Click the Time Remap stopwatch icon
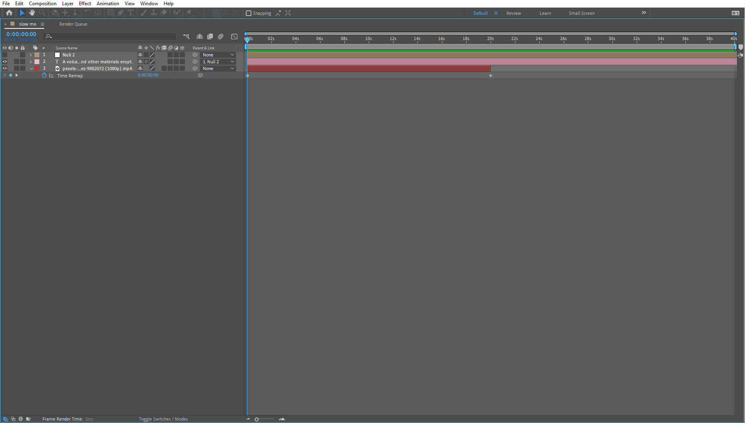 (x=45, y=75)
